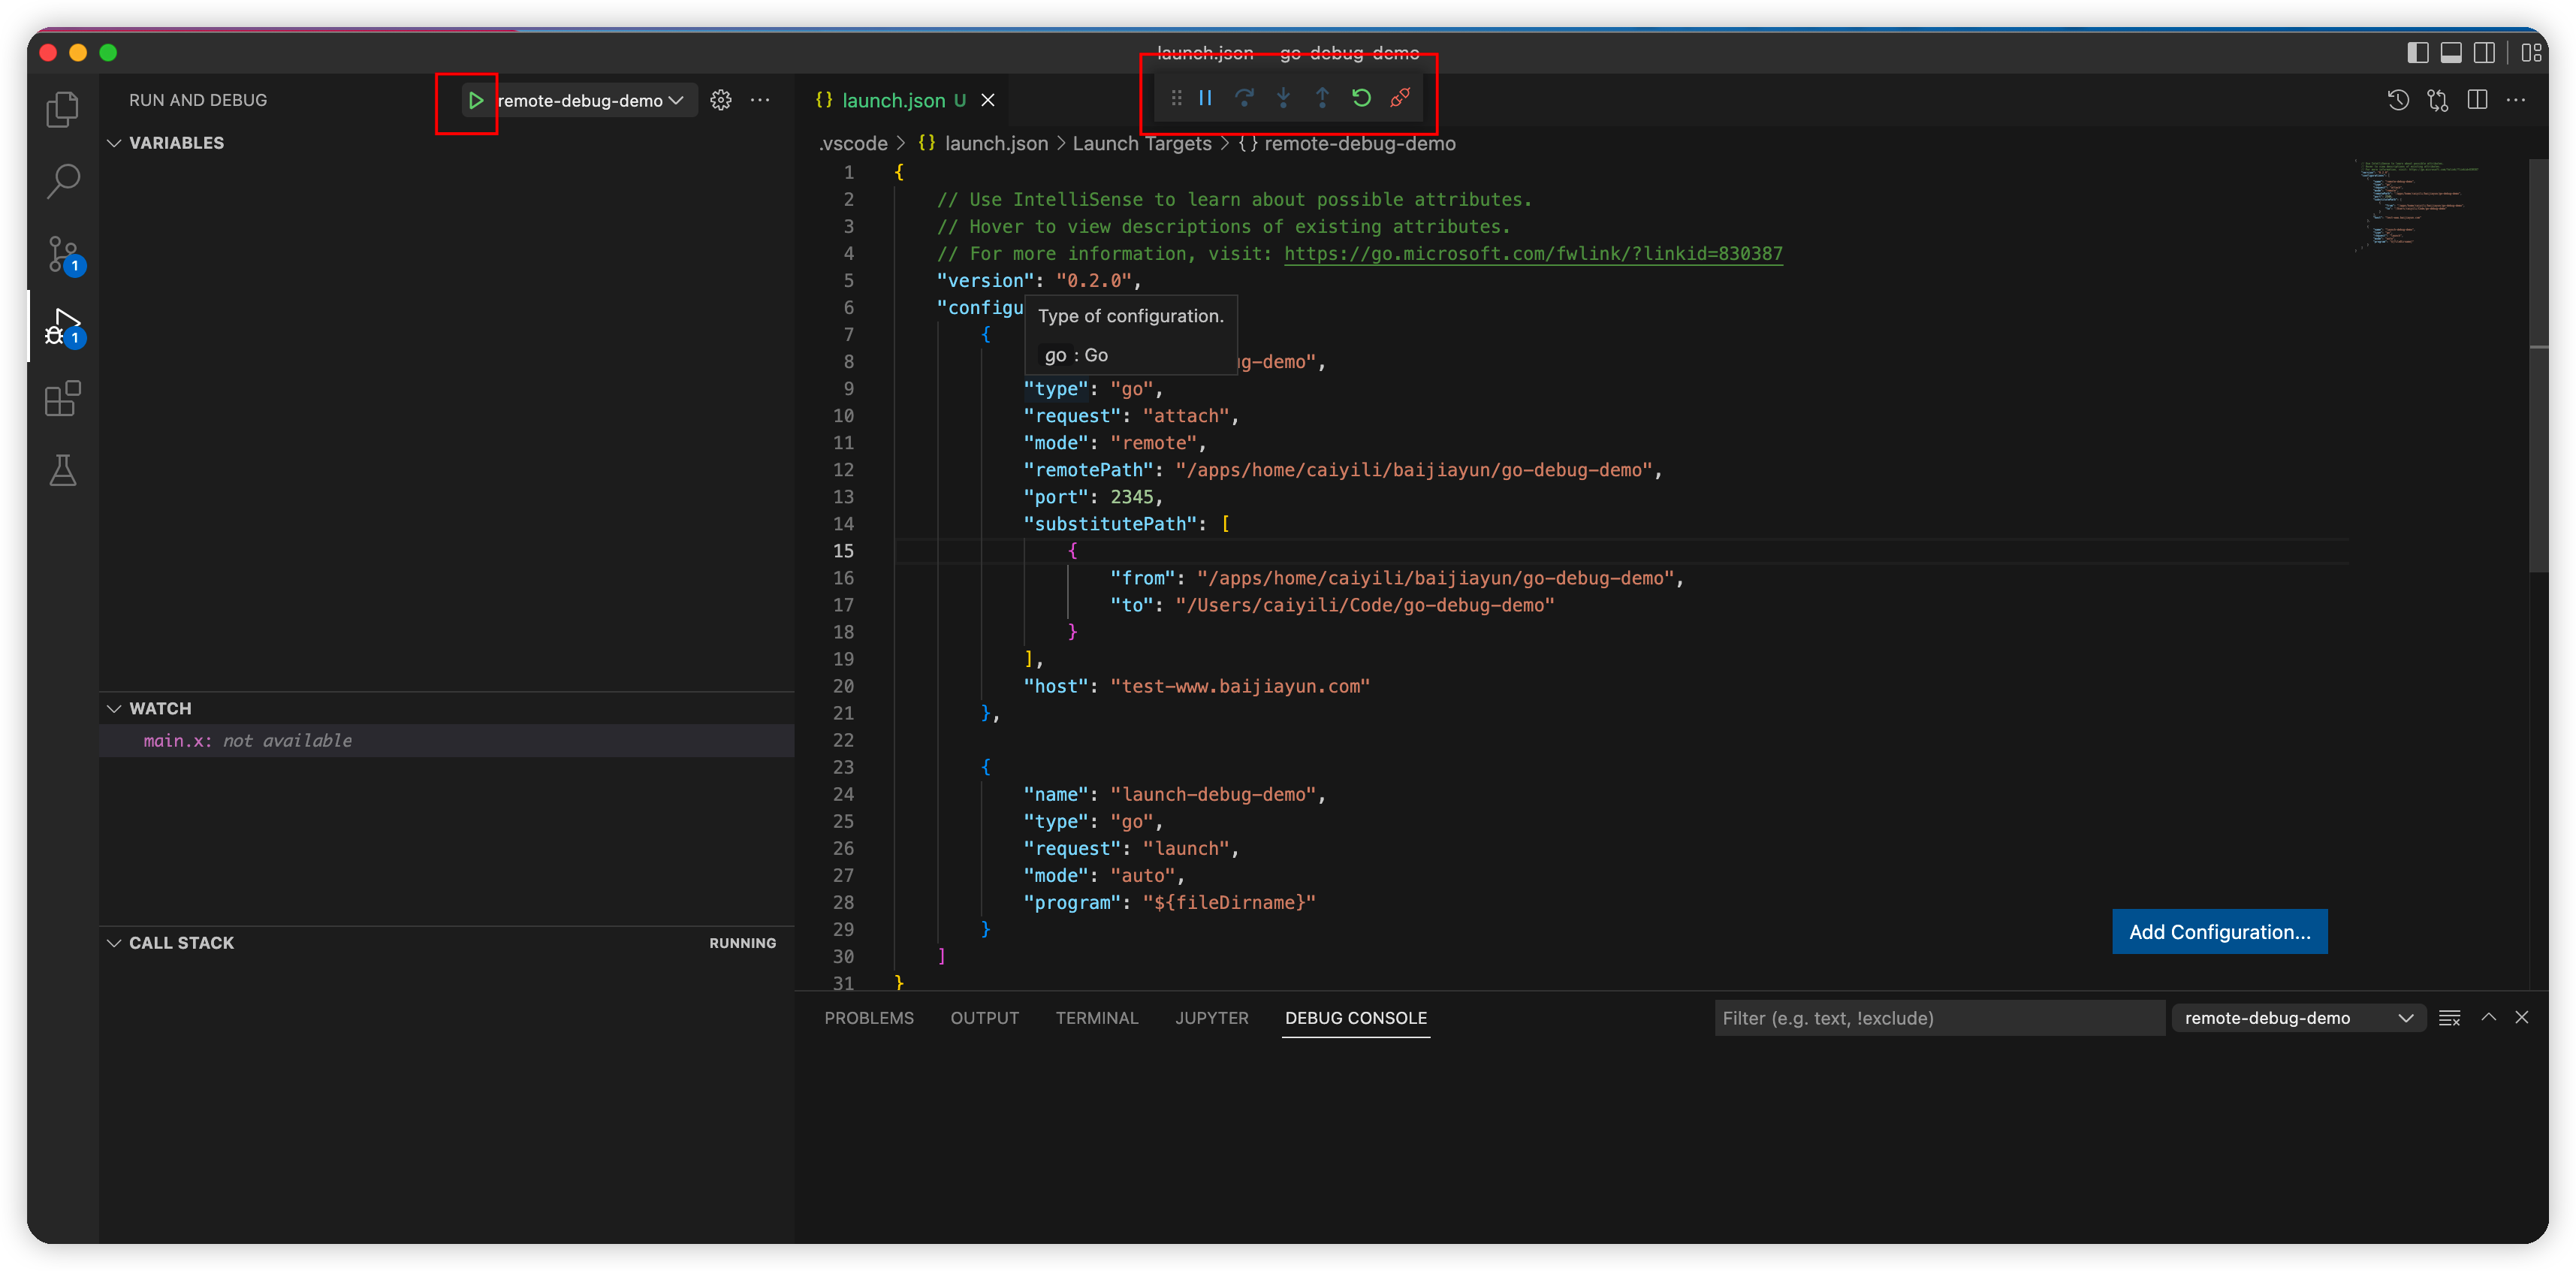The image size is (2576, 1271).
Task: Open the Source Control view
Action: [63, 254]
